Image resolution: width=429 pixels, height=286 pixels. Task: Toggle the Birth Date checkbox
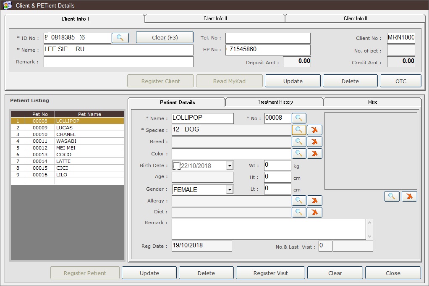click(x=177, y=166)
